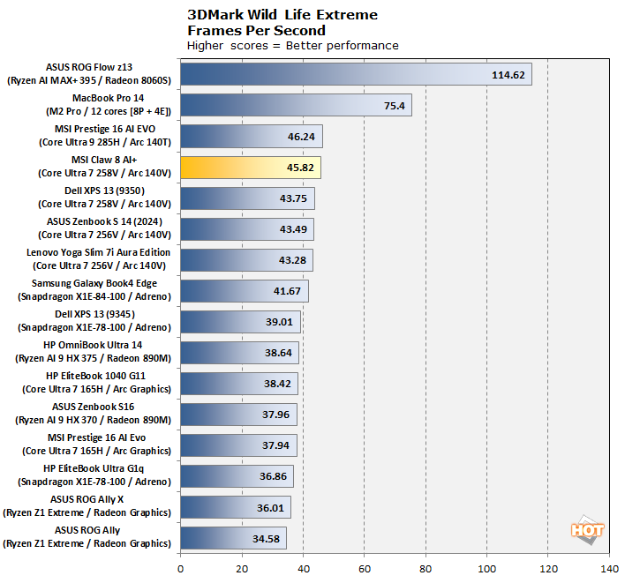This screenshot has width=625, height=583.
Task: Click the 100 axis tick label
Action: point(486,569)
